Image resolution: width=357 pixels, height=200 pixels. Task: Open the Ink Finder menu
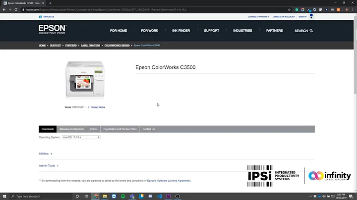tap(181, 31)
